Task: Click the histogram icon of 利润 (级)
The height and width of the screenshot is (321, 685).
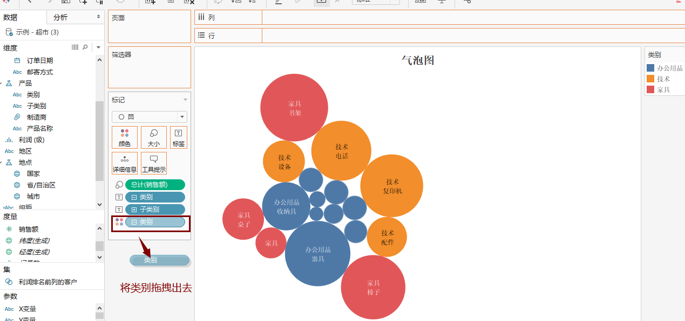Action: click(9, 139)
